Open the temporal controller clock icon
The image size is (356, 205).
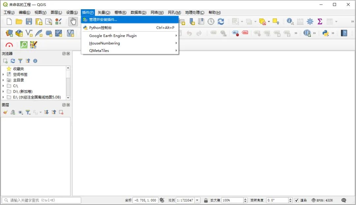click(x=211, y=21)
